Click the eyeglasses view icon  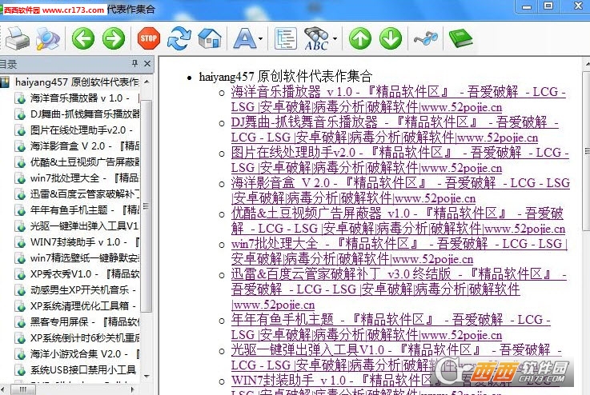pos(426,38)
